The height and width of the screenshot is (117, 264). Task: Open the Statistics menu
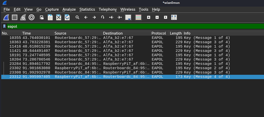point(87,9)
